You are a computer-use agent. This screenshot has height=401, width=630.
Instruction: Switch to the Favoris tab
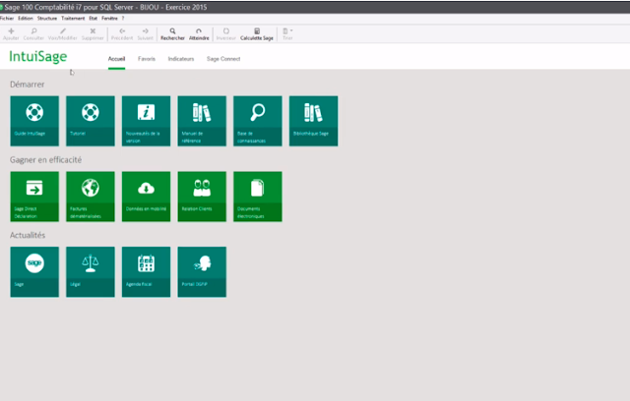[x=147, y=59]
